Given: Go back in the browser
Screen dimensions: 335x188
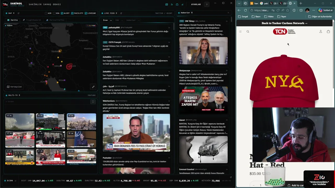Looking at the screenshot, I should tap(239, 10).
